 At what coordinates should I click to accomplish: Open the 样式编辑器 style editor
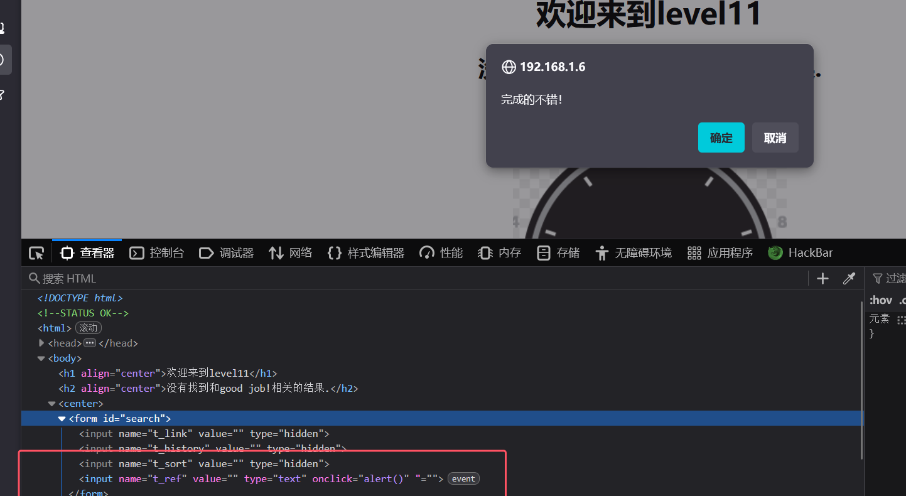366,253
